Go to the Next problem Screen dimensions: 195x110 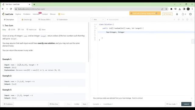point(85,104)
